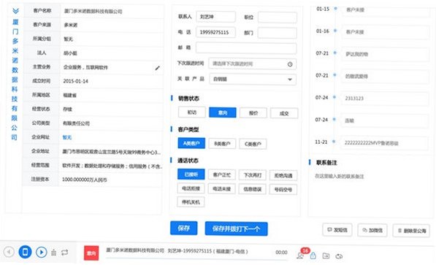Click 保存并拨打下一个 button
Image resolution: width=436 pixels, height=265 pixels.
coord(237,228)
